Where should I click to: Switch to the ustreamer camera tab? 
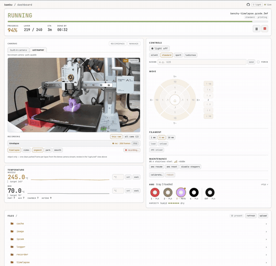click(x=38, y=50)
